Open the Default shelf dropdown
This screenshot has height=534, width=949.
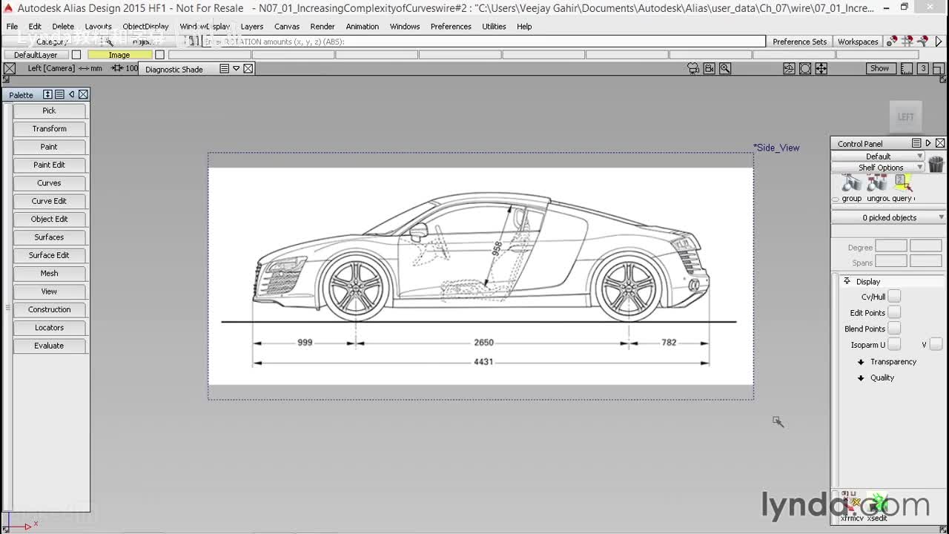tap(879, 156)
